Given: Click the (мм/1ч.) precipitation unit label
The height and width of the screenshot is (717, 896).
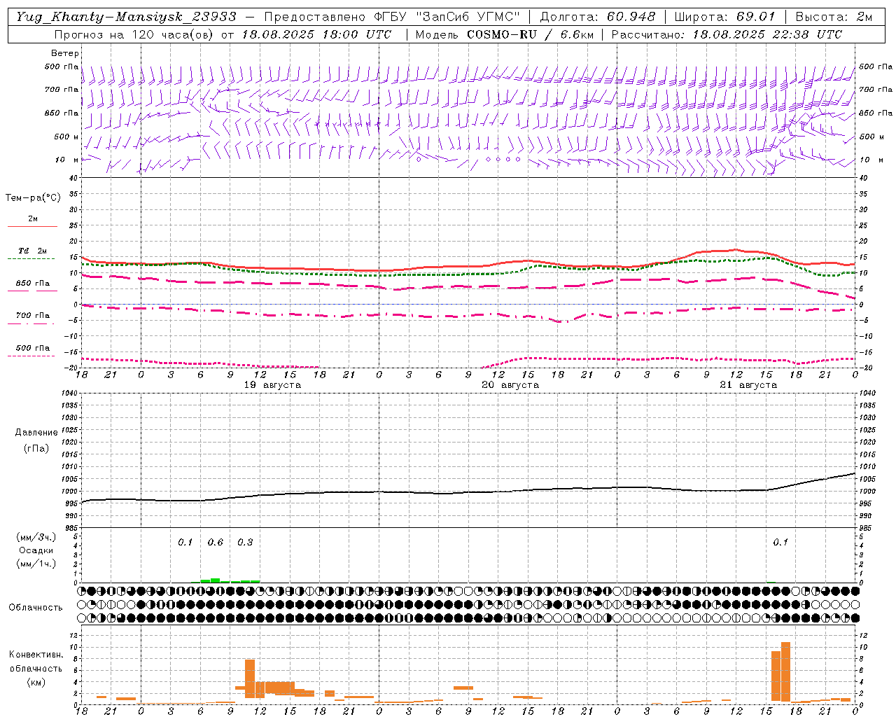Looking at the screenshot, I should click(x=36, y=564).
